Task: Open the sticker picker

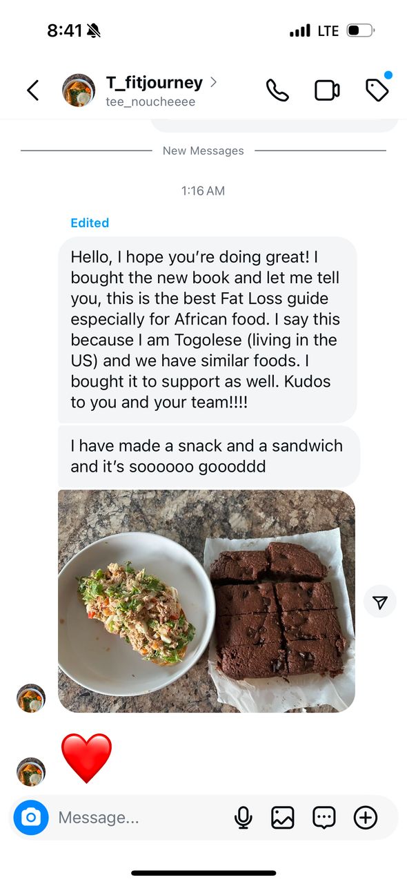Action: [x=324, y=817]
